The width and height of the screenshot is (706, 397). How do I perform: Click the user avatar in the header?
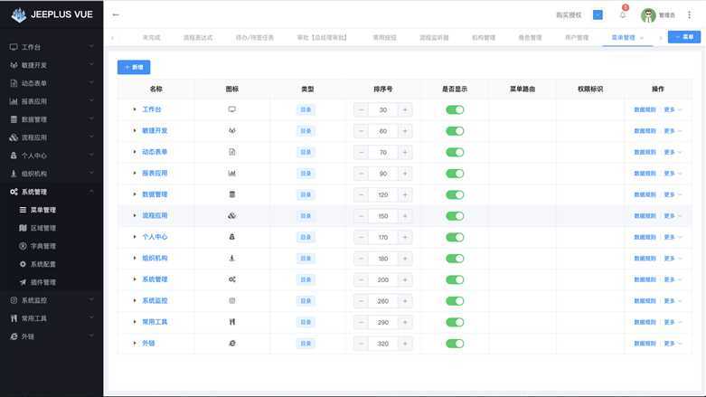[x=648, y=15]
